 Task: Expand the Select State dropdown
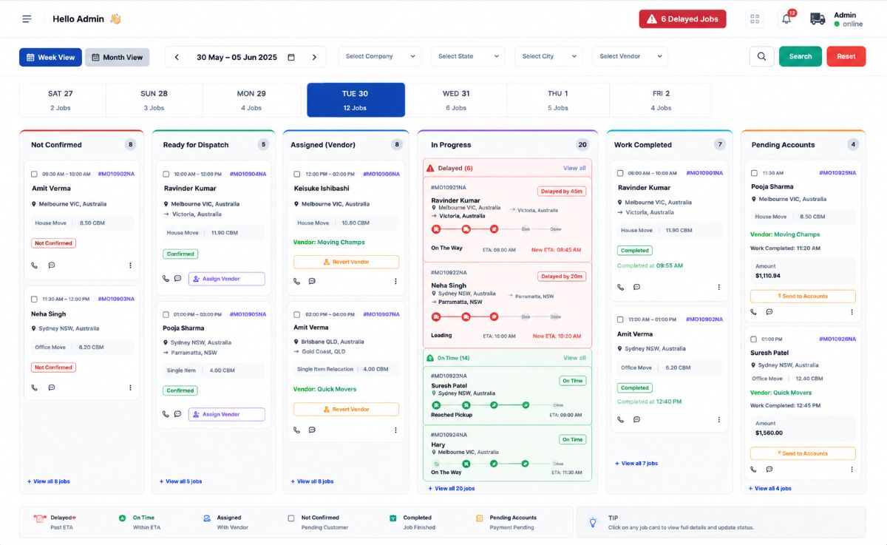[x=469, y=56]
